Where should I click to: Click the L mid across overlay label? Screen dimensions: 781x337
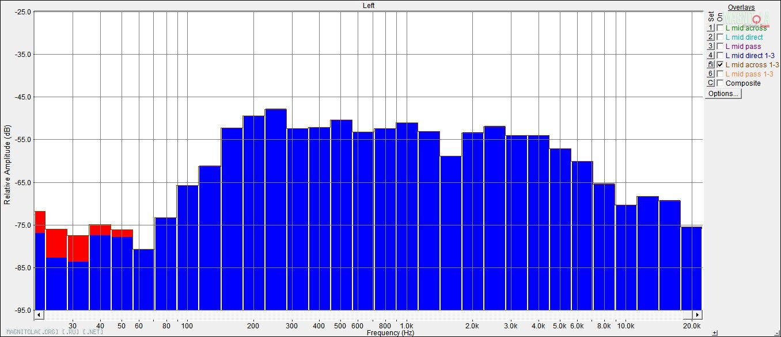(746, 28)
